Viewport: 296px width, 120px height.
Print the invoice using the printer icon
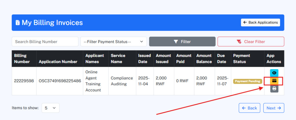tap(274, 89)
